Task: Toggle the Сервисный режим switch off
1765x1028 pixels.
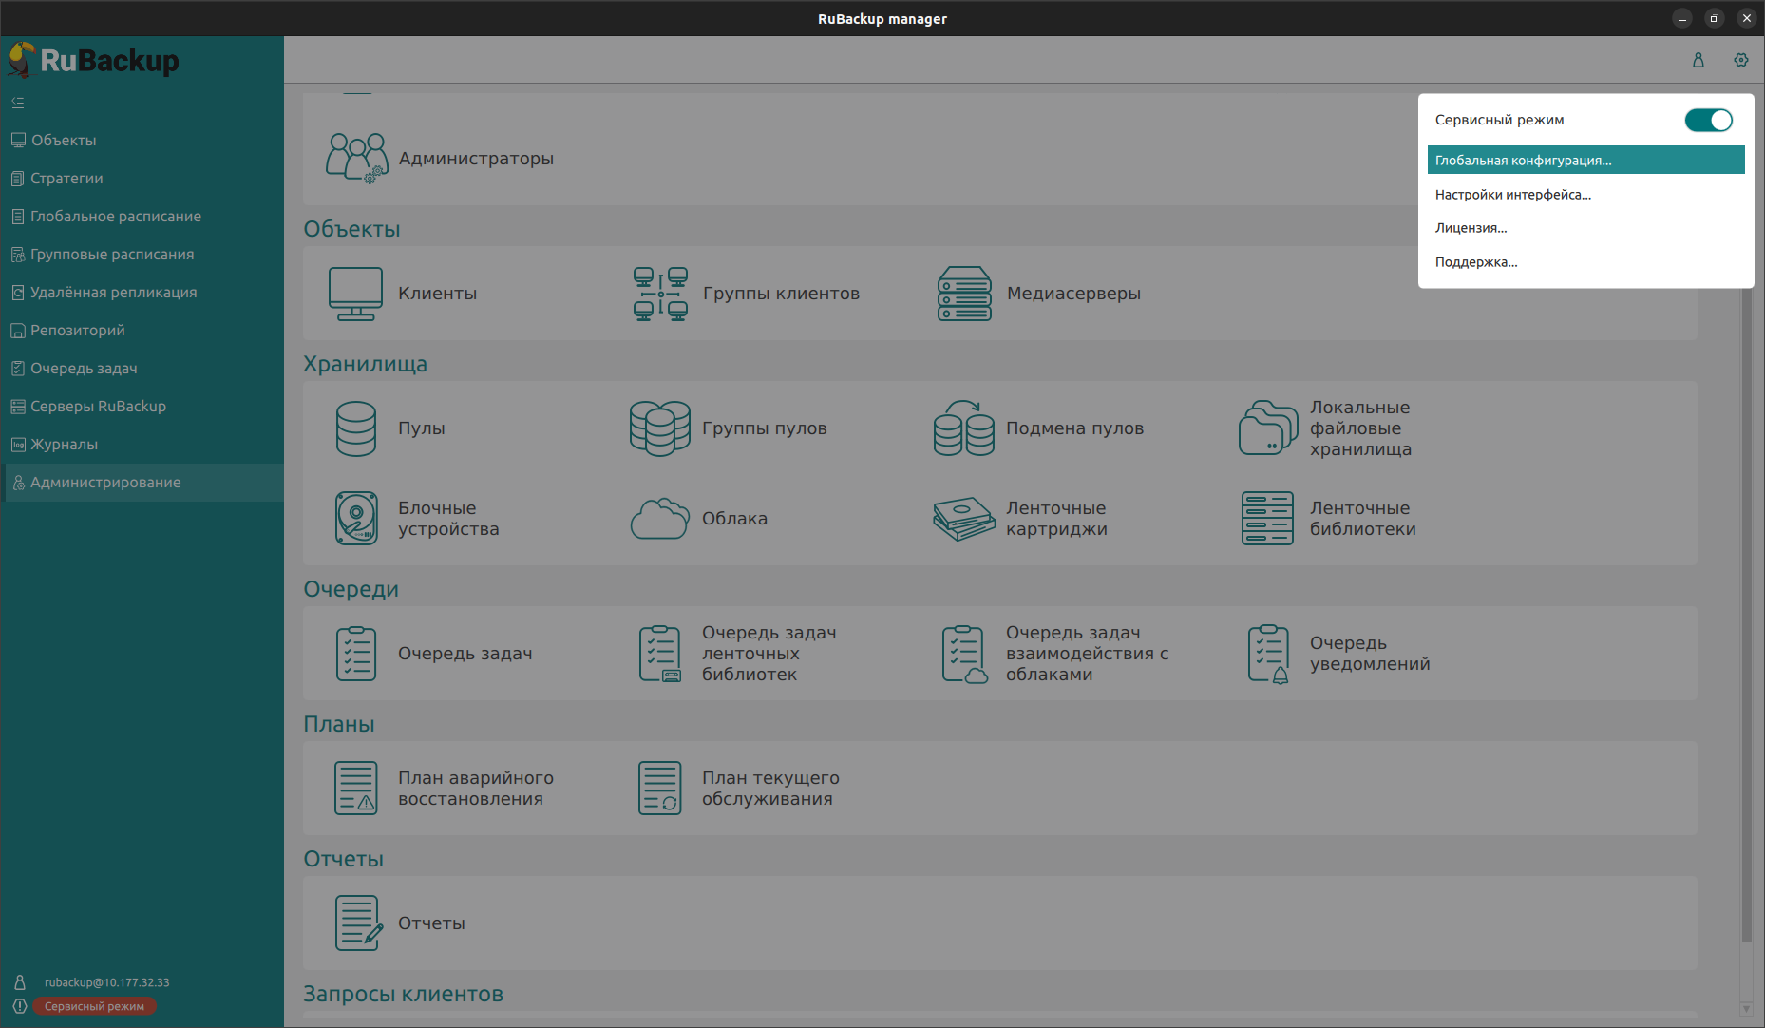Action: (1708, 120)
